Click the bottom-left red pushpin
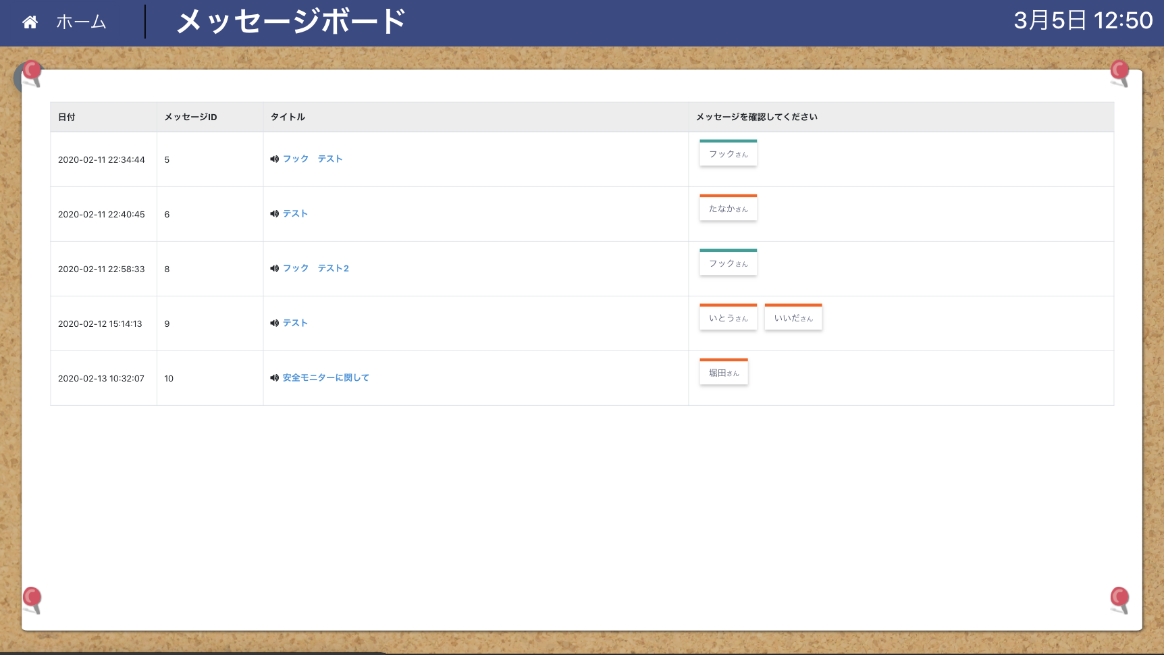The image size is (1164, 655). point(32,598)
